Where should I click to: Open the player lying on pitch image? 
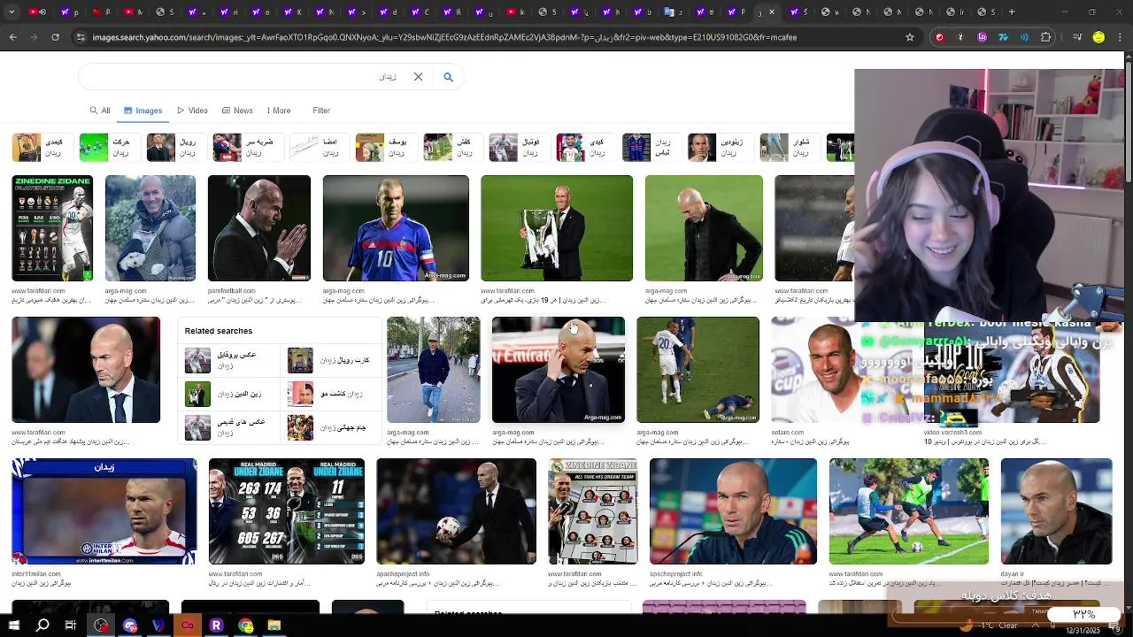click(698, 370)
